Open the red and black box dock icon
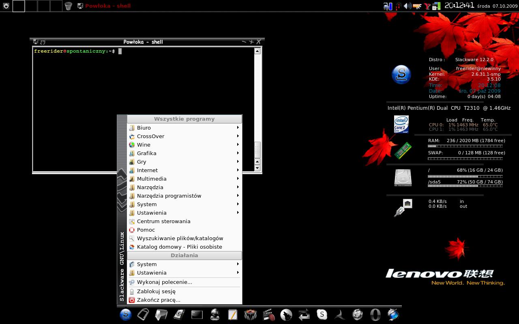519x324 pixels. pos(251,314)
